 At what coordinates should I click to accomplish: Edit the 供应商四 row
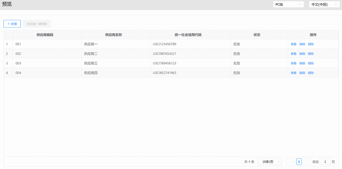[302, 73]
